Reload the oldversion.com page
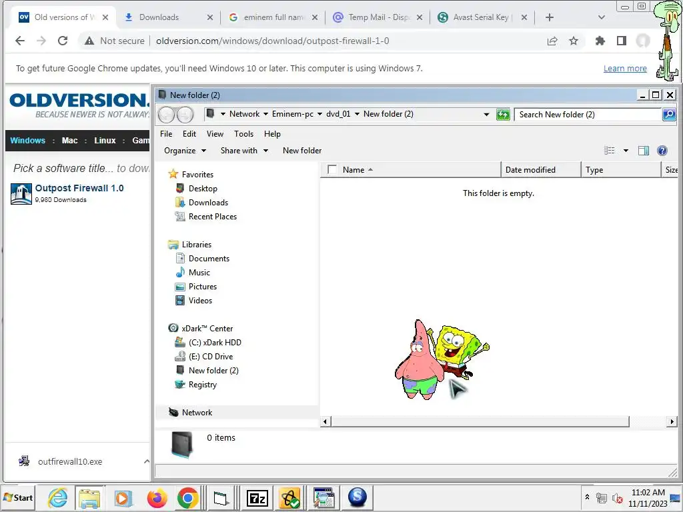The width and height of the screenshot is (683, 512). click(x=63, y=41)
